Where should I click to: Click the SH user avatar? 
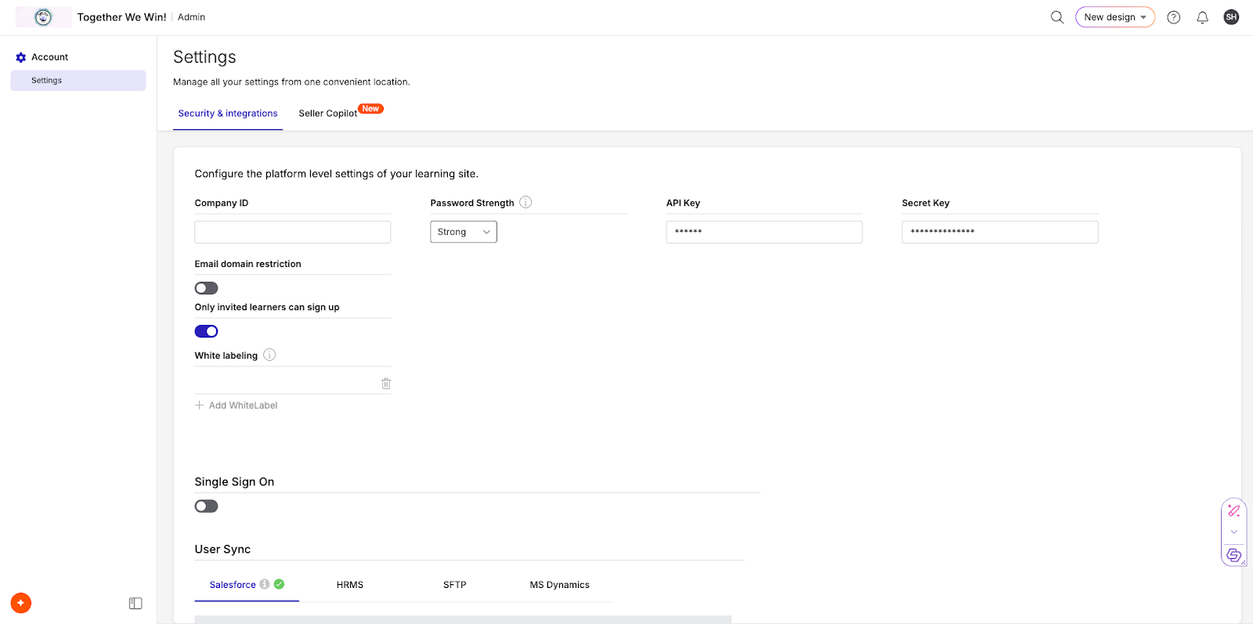tap(1231, 17)
